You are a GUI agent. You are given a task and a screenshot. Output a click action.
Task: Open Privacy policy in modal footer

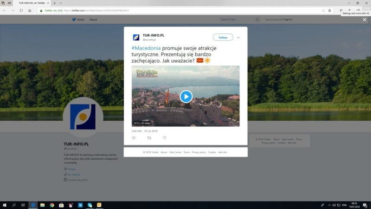(199, 152)
